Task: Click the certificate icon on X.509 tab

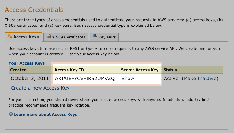Action: coord(49,36)
